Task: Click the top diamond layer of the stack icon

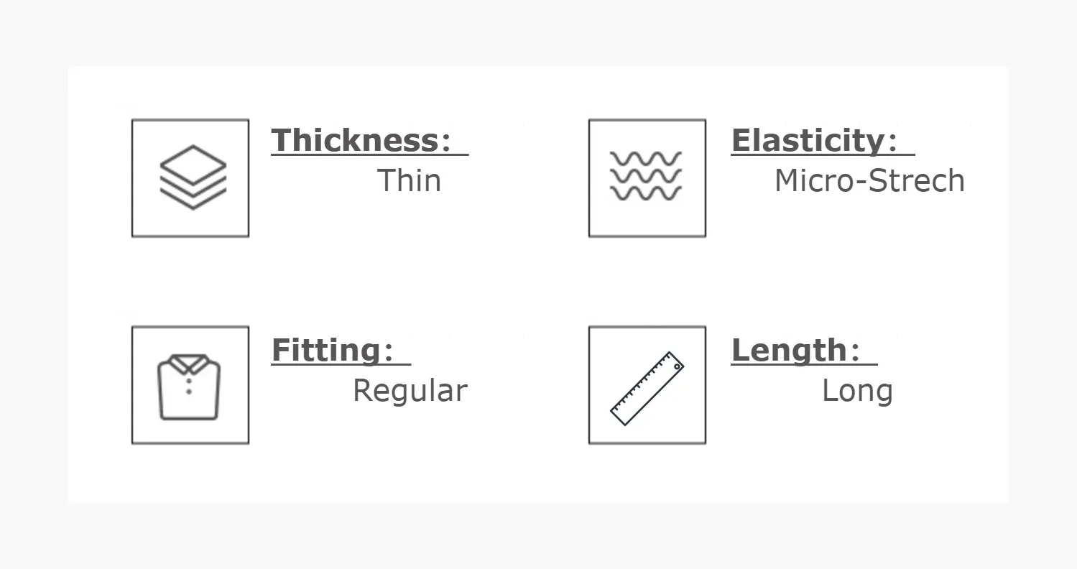Action: [x=193, y=165]
